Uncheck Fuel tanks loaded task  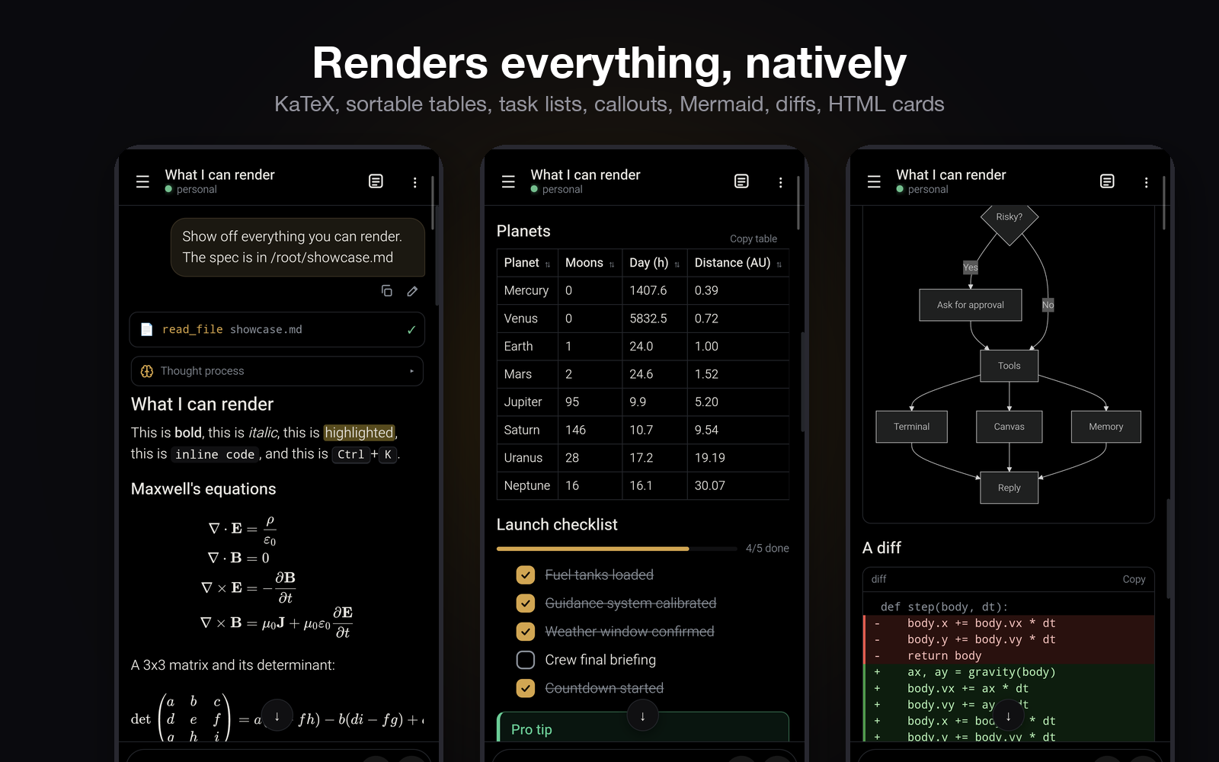click(526, 575)
